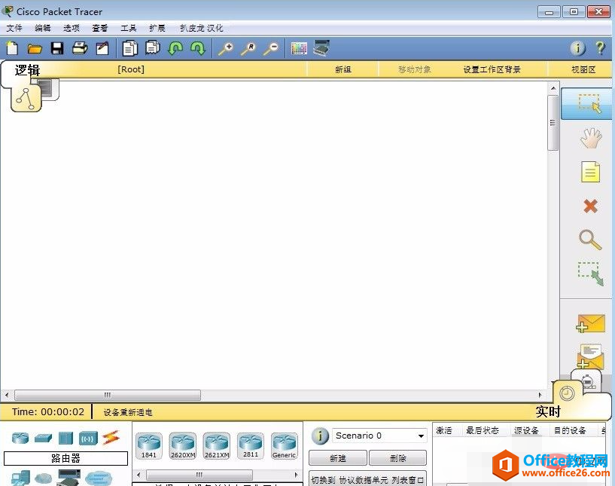The width and height of the screenshot is (615, 486).
Task: Choose the Select tool on the right panel
Action: pos(586,104)
